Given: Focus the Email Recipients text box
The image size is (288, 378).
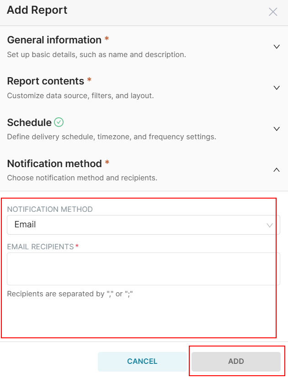Looking at the screenshot, I should [x=143, y=268].
